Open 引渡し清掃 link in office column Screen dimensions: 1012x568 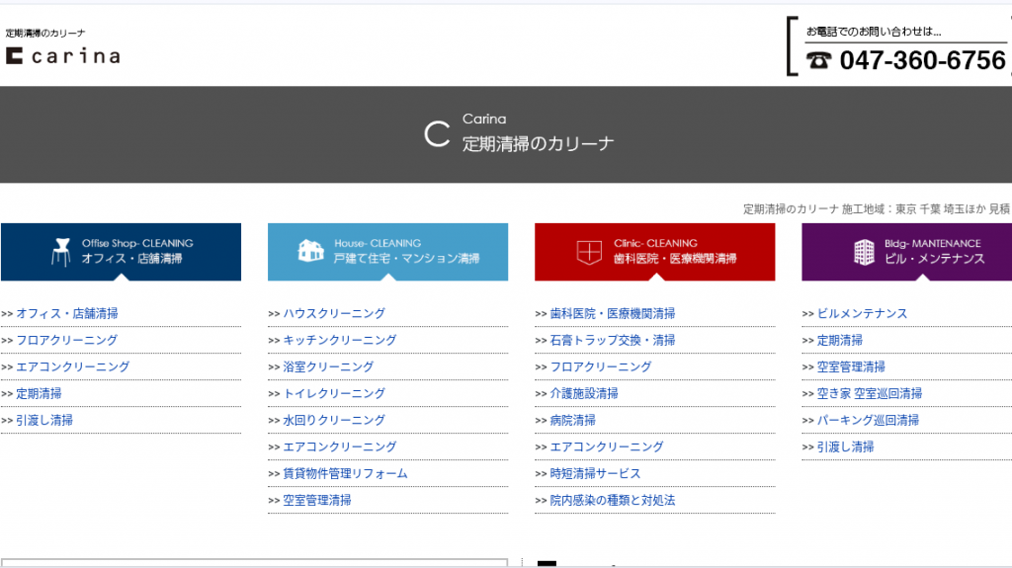pos(44,420)
